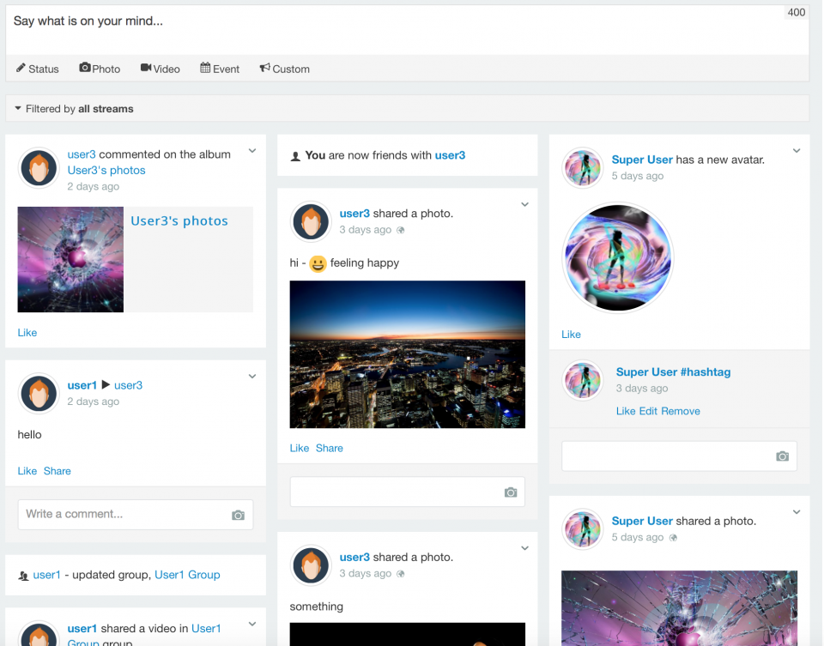Expand options for user1 to user3 hello post
The image size is (824, 646).
[252, 377]
